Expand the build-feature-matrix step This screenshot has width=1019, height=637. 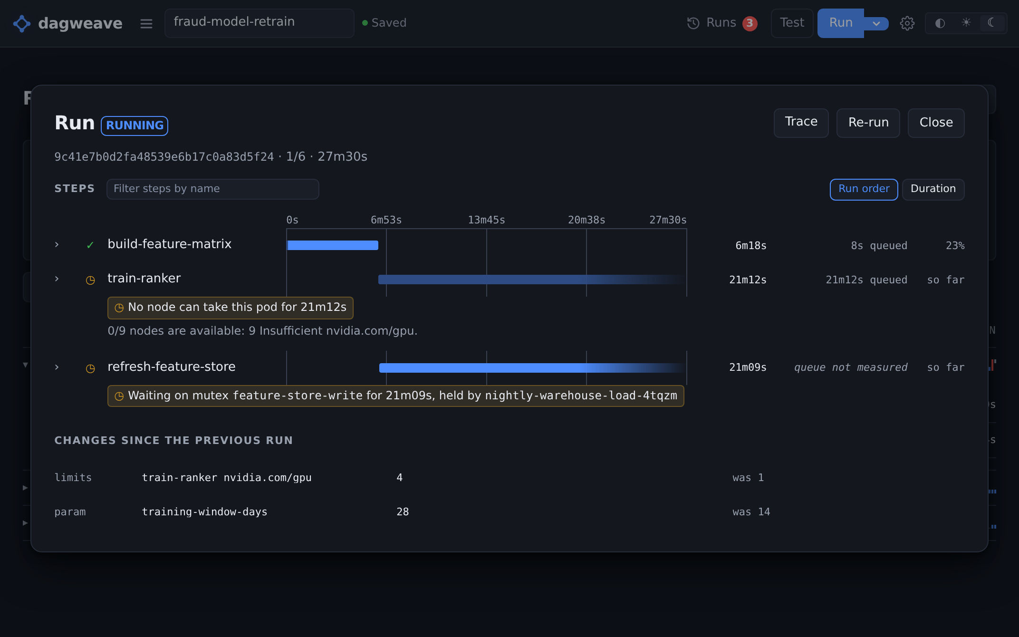[x=57, y=244]
